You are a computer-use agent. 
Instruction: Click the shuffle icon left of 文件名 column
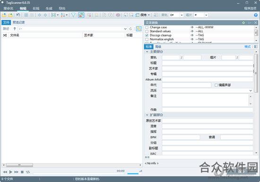(x=5, y=35)
